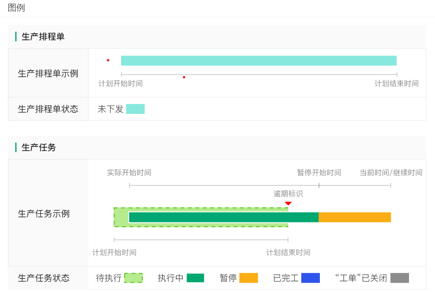Click the 实际开始时间 label
435x293 pixels.
[x=129, y=172]
